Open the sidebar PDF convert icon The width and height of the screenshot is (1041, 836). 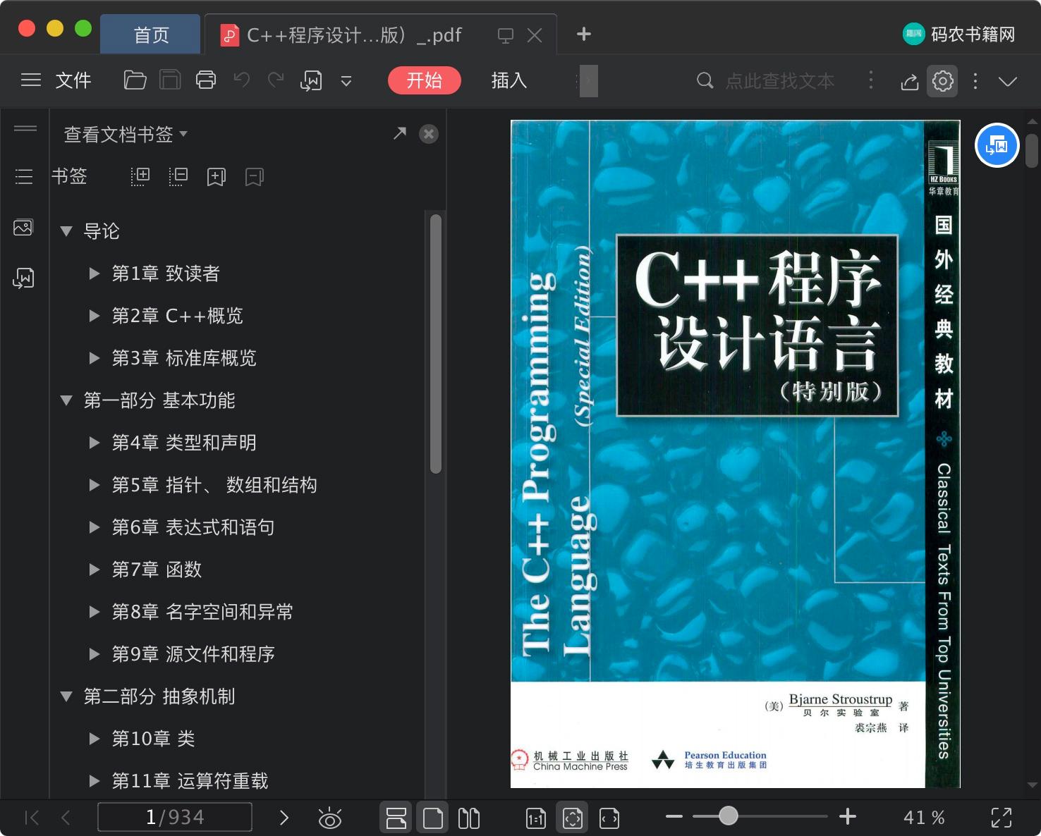[x=23, y=278]
